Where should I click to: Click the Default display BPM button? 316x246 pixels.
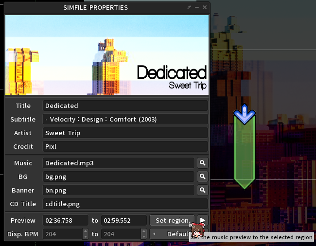click(177, 234)
